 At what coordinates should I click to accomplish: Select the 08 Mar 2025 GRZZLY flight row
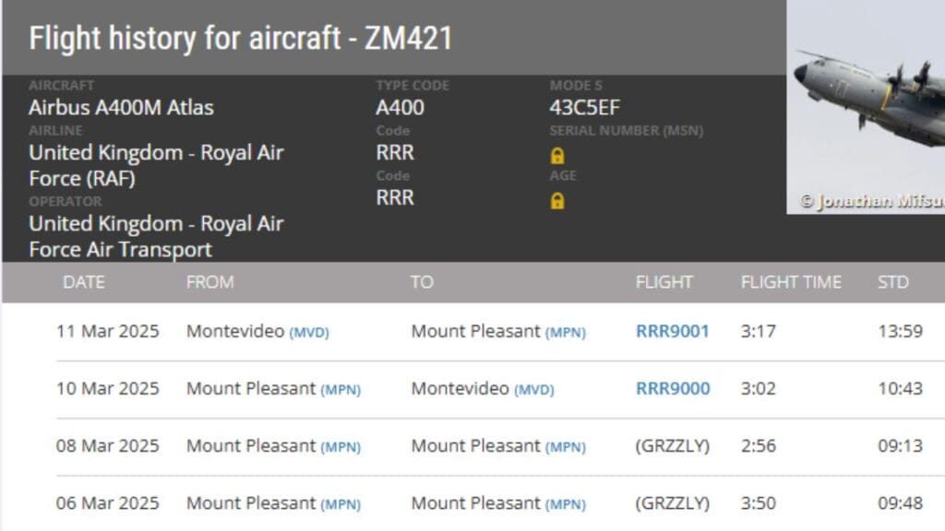coord(461,446)
